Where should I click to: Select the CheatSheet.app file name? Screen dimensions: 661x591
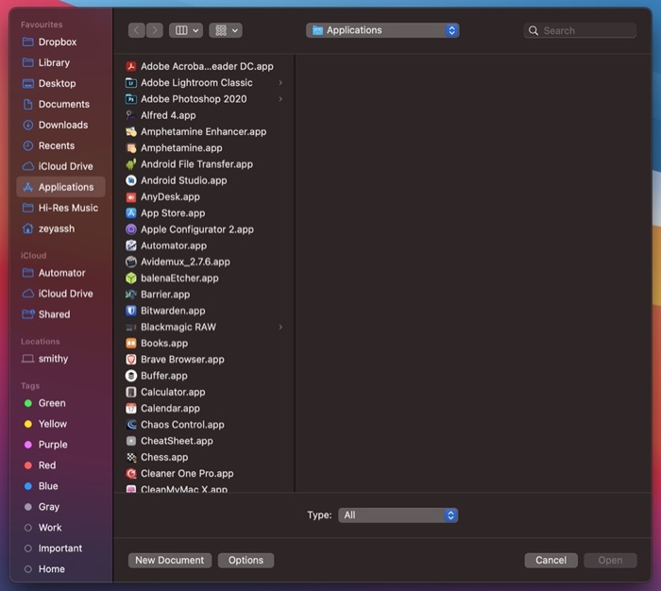(177, 441)
